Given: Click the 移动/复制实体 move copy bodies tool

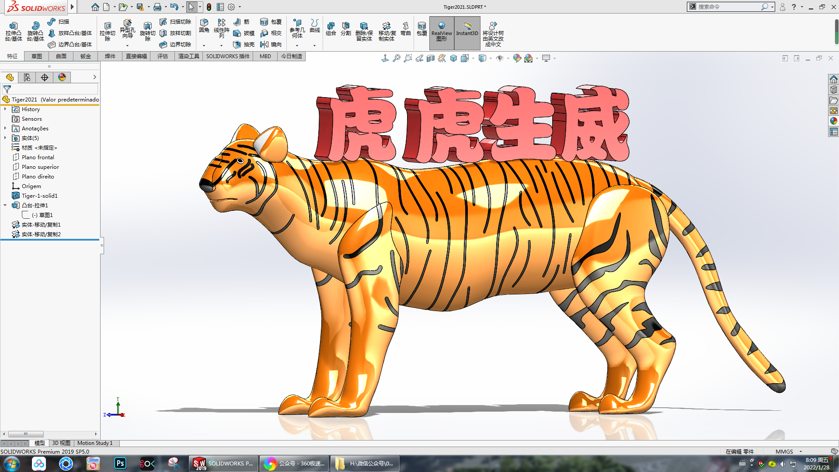Looking at the screenshot, I should (x=387, y=31).
